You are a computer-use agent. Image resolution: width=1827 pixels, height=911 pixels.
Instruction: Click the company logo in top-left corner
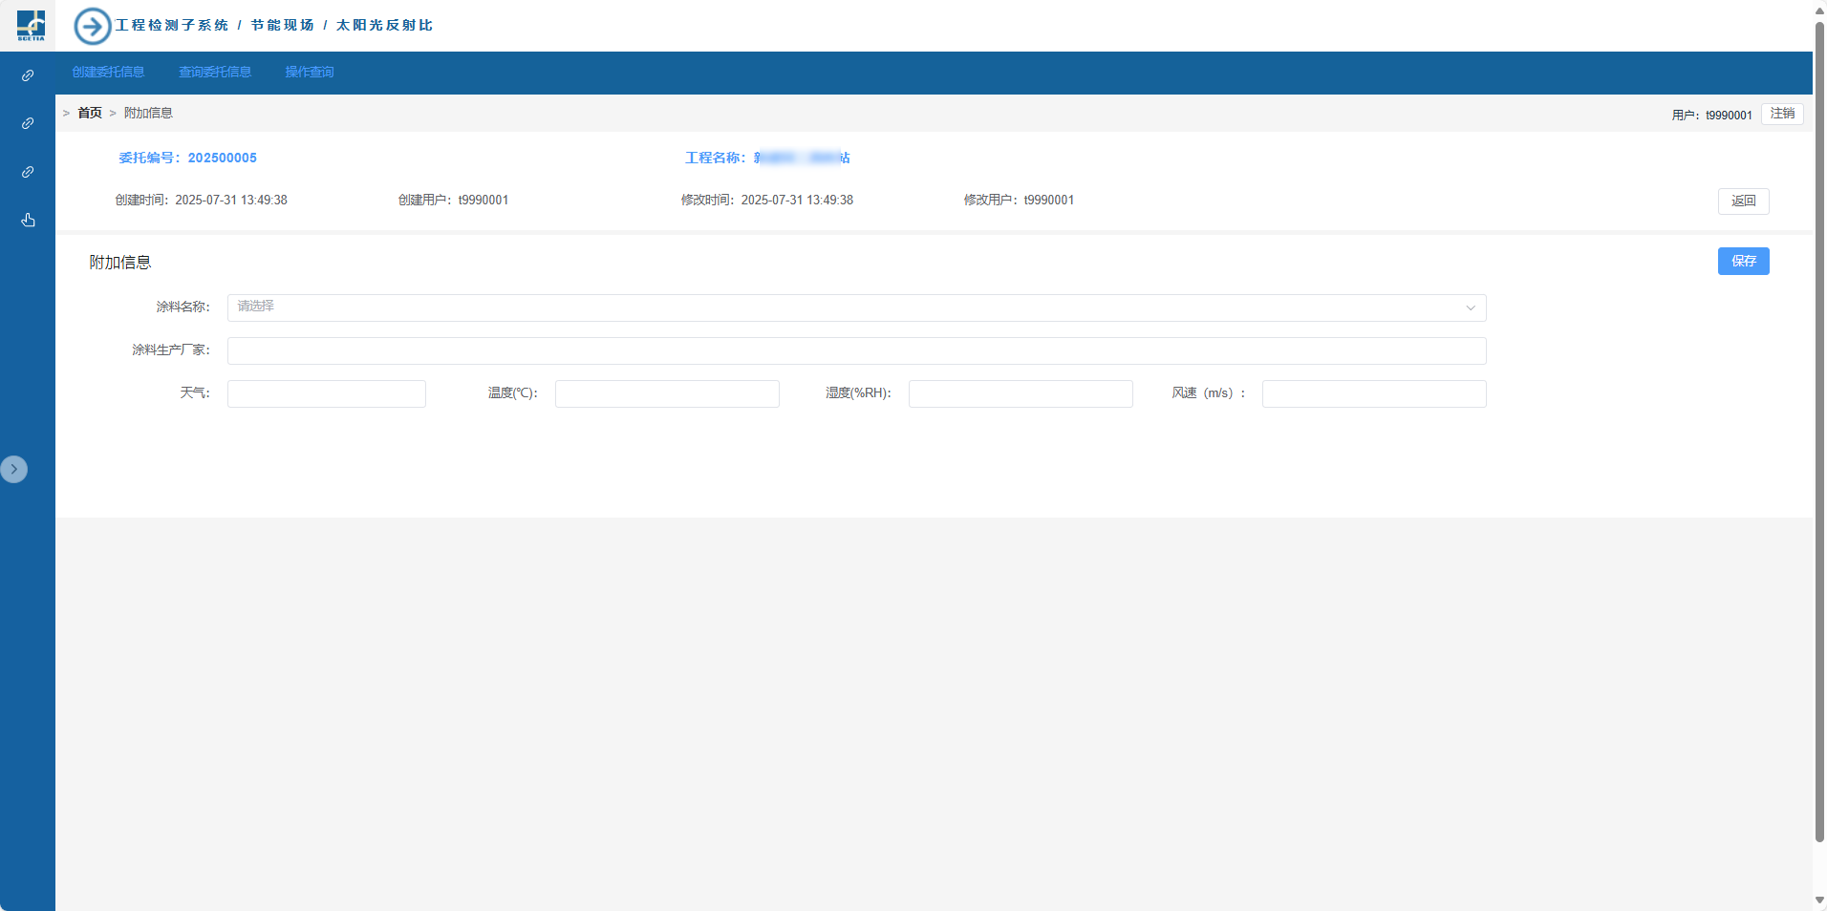click(31, 25)
